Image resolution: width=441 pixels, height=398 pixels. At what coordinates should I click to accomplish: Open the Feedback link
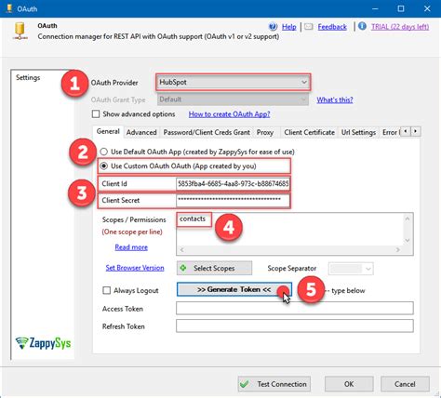(332, 27)
